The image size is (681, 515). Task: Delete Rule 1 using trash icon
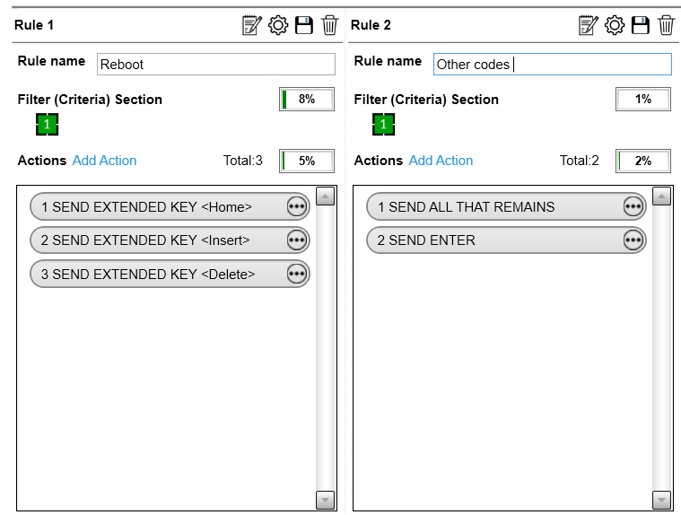tap(329, 25)
